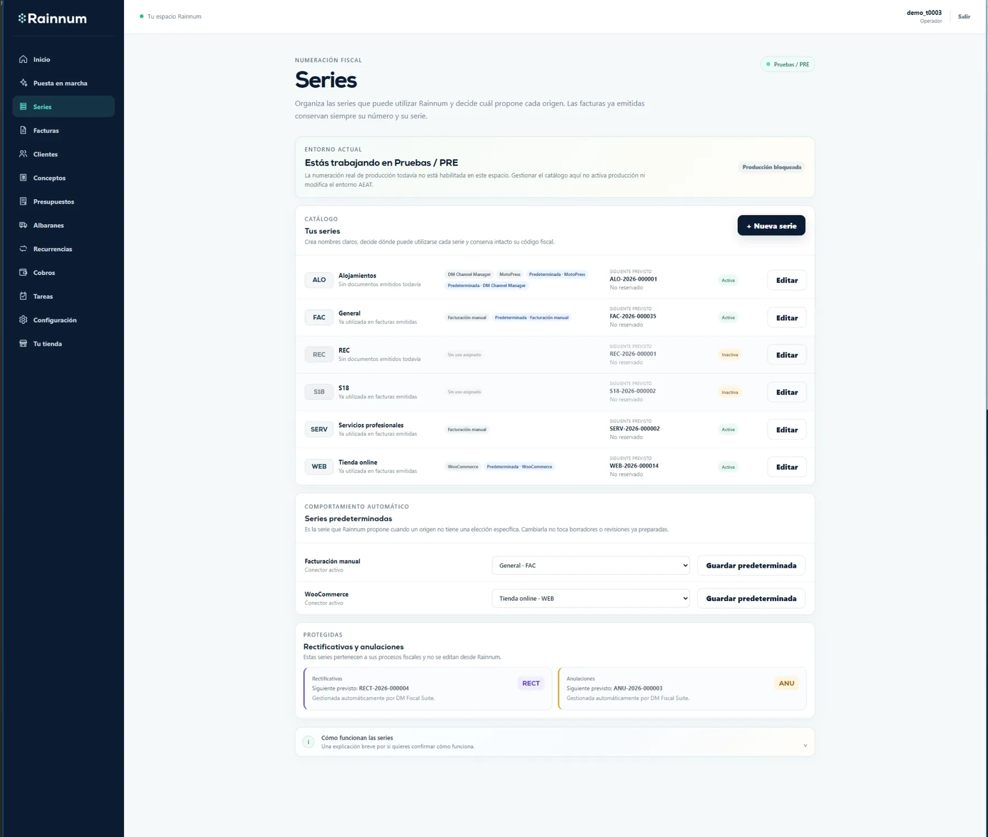Click Editar on the S18 row
Viewport: 988px width, 837px height.
click(787, 392)
